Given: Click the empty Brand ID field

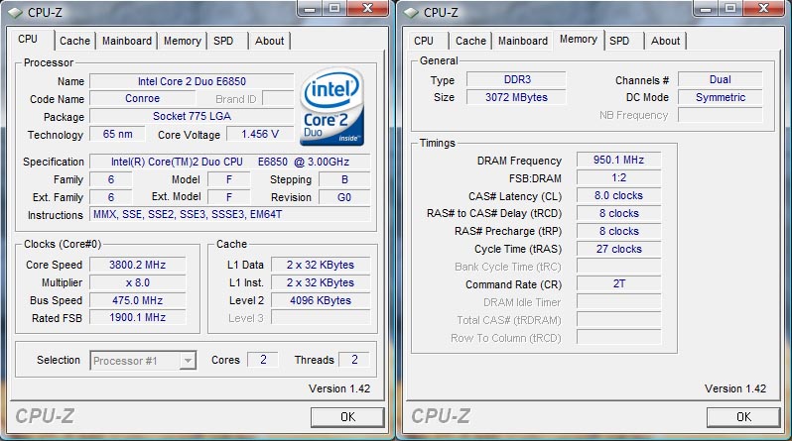Looking at the screenshot, I should pyautogui.click(x=278, y=99).
